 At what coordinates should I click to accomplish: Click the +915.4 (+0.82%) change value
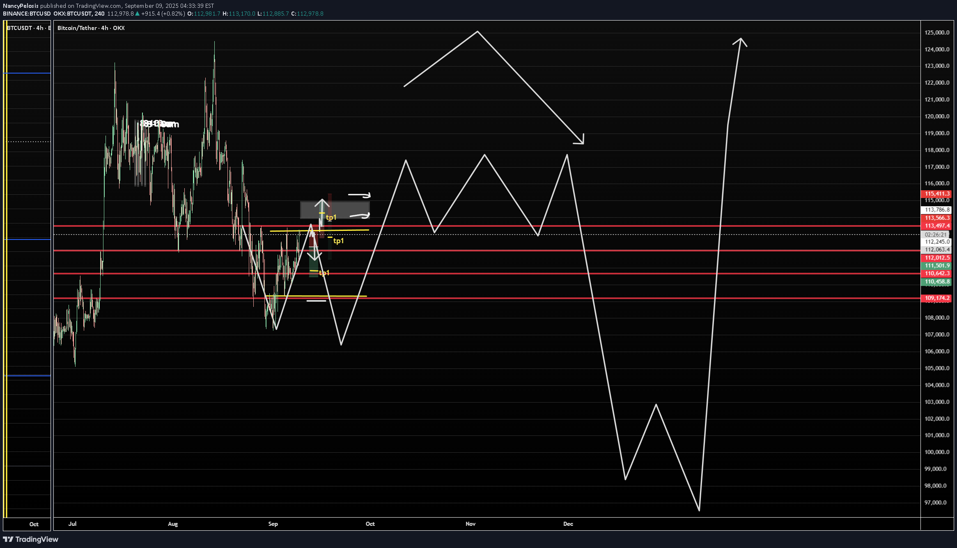163,14
